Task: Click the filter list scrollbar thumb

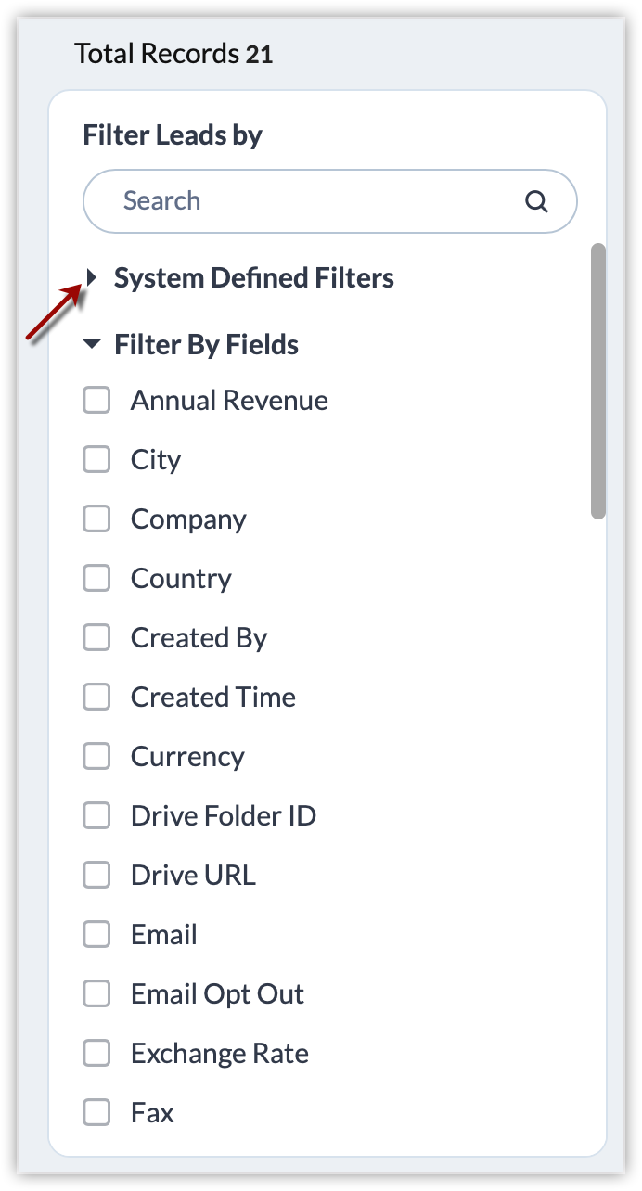Action: [x=598, y=380]
